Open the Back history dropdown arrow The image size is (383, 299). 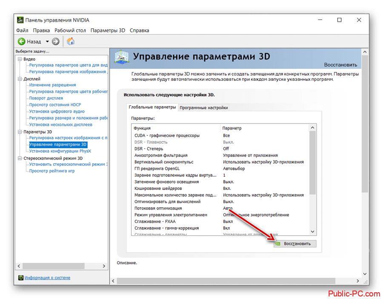47,42
